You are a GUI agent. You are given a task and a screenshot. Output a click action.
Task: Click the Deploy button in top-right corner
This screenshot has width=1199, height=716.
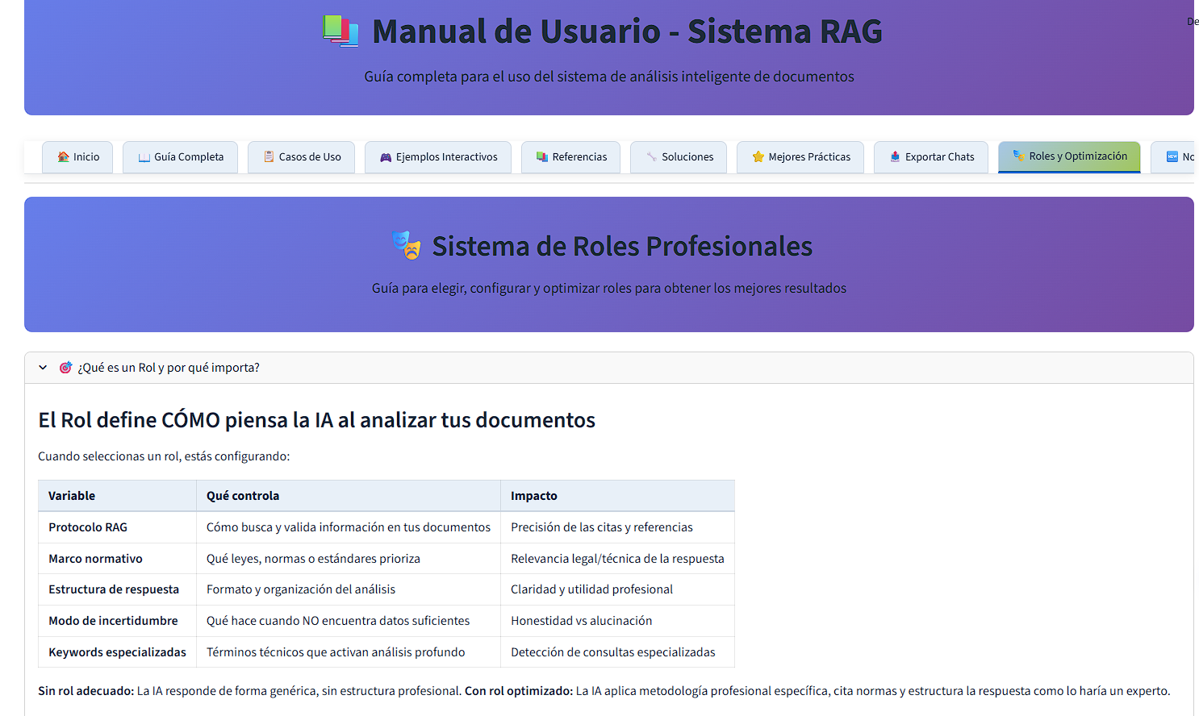[x=1192, y=22]
